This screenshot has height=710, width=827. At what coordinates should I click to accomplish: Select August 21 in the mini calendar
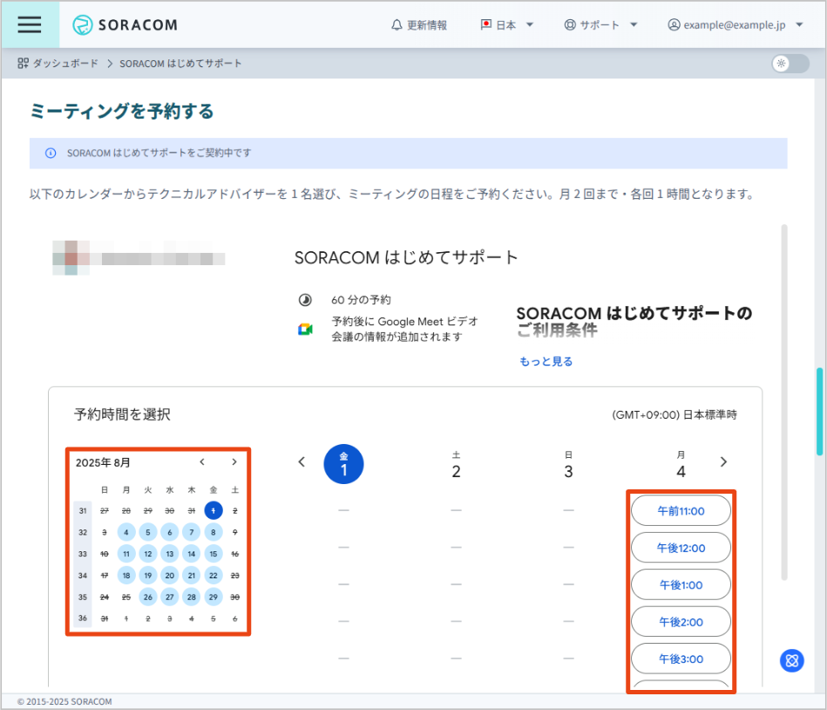point(192,576)
